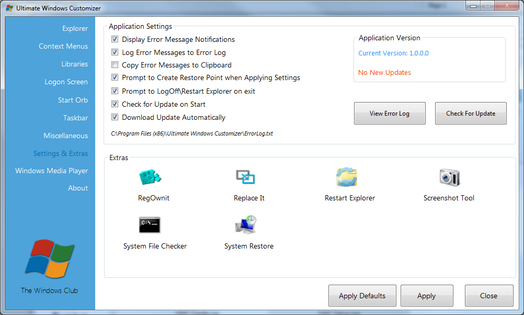Click the Apply Defaults button
The width and height of the screenshot is (524, 315).
pyautogui.click(x=362, y=296)
